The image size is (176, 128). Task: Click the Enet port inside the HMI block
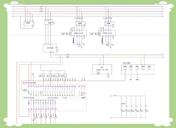[x=98, y=73]
